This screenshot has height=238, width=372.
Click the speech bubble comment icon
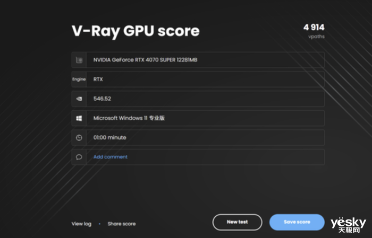coord(79,157)
